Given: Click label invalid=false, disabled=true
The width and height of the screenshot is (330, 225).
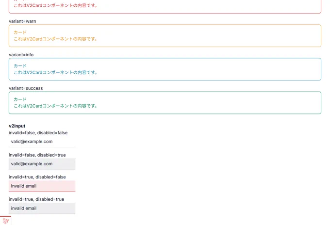Looking at the screenshot, I should coord(37,155).
